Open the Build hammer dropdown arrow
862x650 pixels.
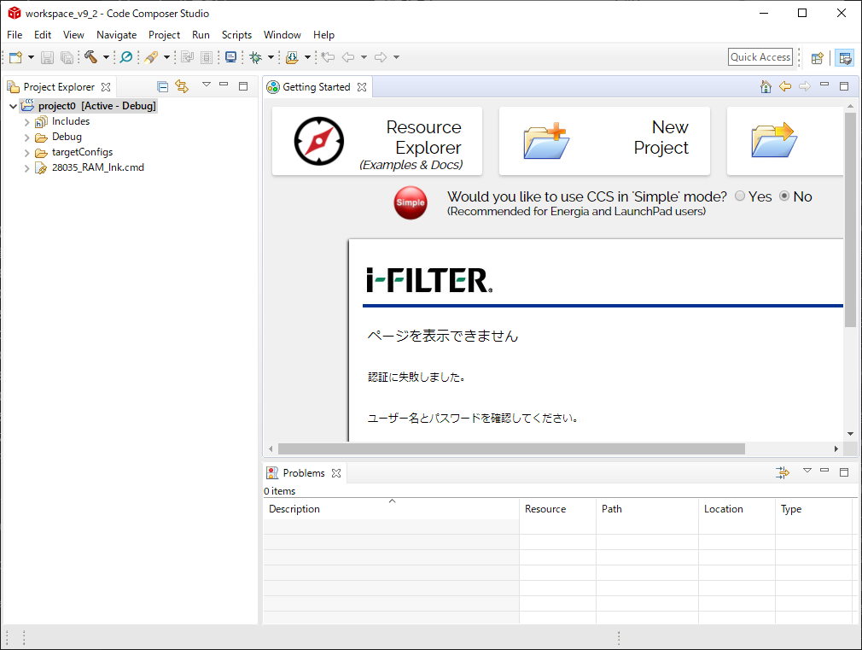tap(106, 57)
